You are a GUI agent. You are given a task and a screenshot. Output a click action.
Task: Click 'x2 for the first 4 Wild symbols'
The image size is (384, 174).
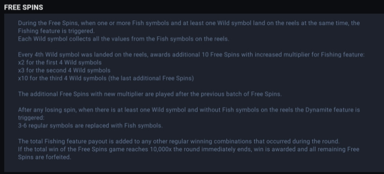point(60,63)
